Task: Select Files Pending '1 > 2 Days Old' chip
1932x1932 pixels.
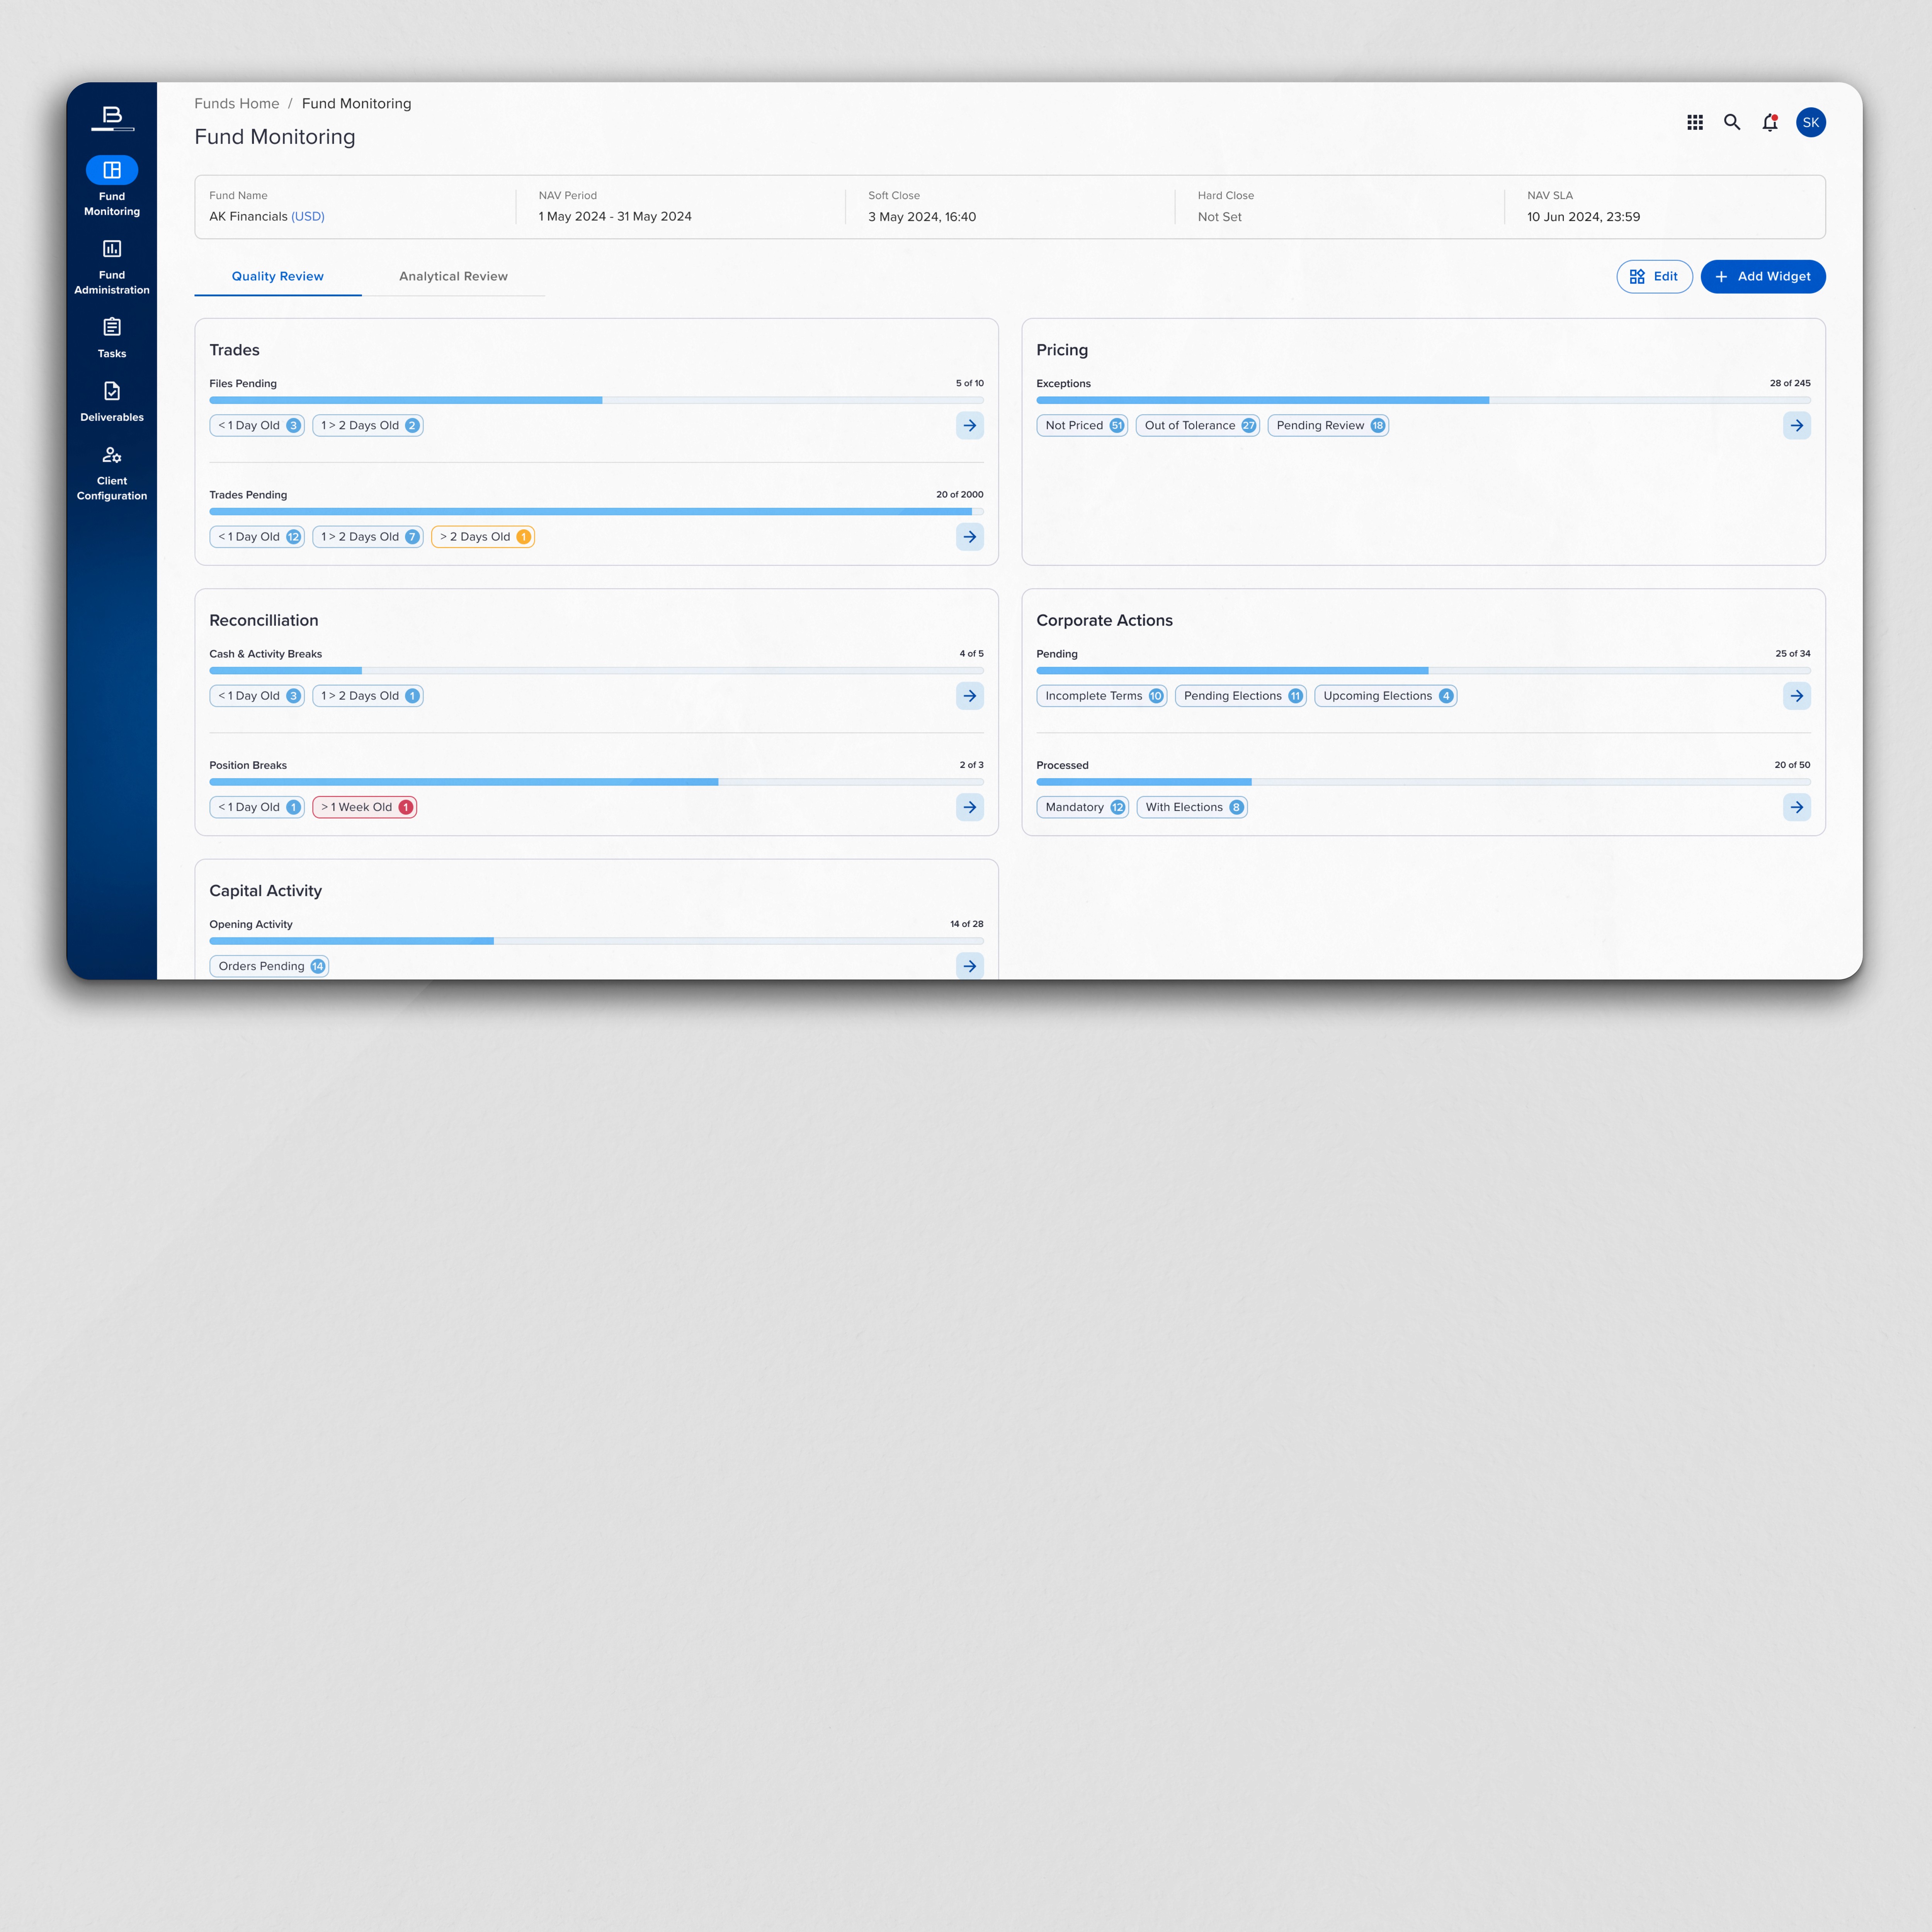Action: pos(368,425)
